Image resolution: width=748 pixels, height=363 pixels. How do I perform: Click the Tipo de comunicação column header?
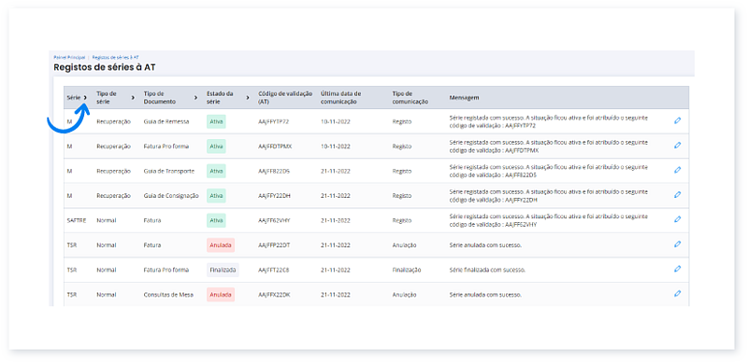tap(410, 98)
